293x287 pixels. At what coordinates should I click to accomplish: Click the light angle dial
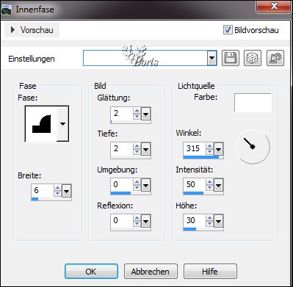(253, 147)
